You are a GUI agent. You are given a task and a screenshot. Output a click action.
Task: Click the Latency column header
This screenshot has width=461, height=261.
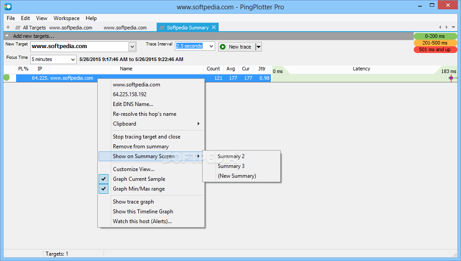coord(361,69)
